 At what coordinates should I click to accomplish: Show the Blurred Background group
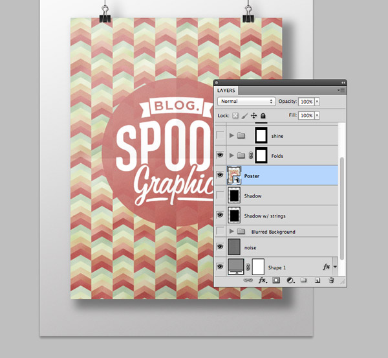coord(220,231)
